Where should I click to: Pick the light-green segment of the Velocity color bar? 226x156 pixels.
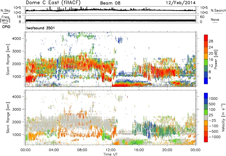click(206, 112)
